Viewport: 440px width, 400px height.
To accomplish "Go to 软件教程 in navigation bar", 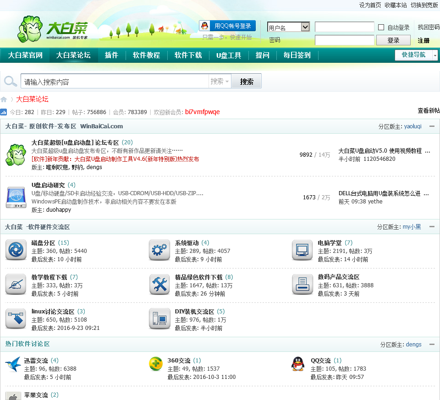I will tap(146, 55).
